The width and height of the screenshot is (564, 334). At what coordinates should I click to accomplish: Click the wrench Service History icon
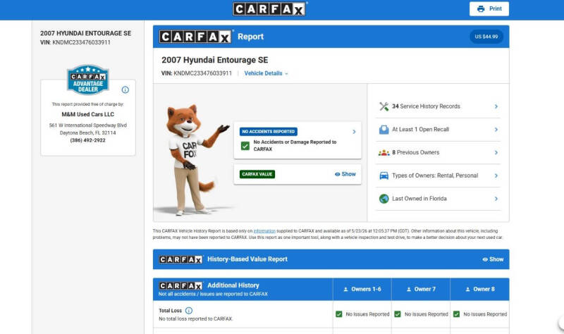384,106
